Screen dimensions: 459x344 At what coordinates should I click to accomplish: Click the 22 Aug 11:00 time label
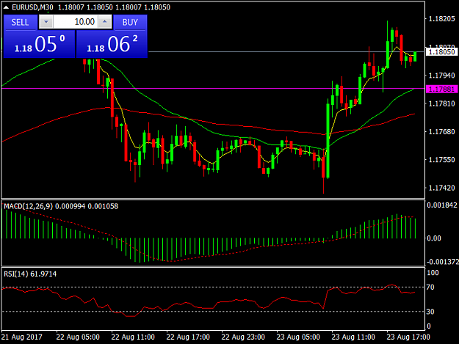click(x=133, y=337)
